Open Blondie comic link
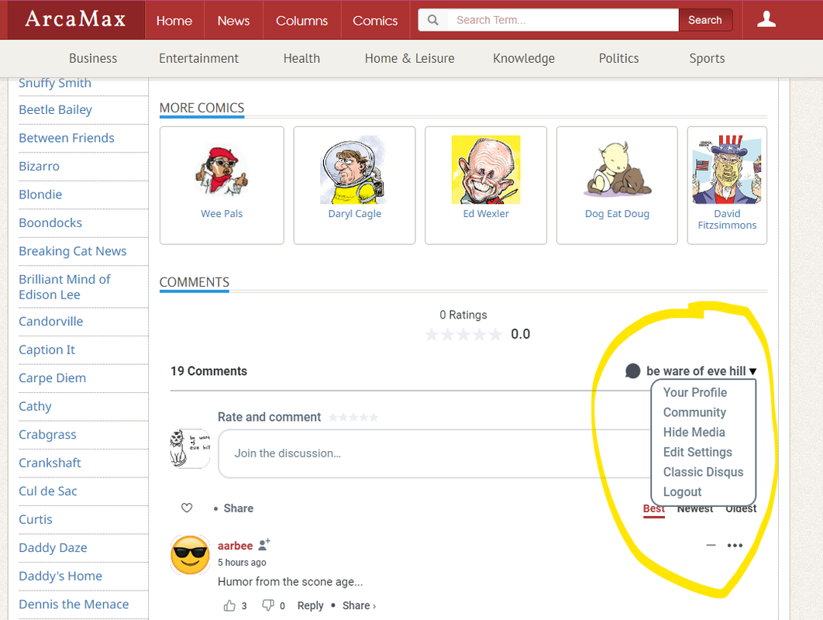 [x=40, y=195]
